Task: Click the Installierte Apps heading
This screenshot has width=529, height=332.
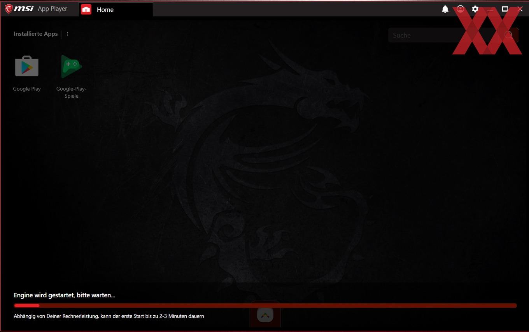Action: point(36,34)
